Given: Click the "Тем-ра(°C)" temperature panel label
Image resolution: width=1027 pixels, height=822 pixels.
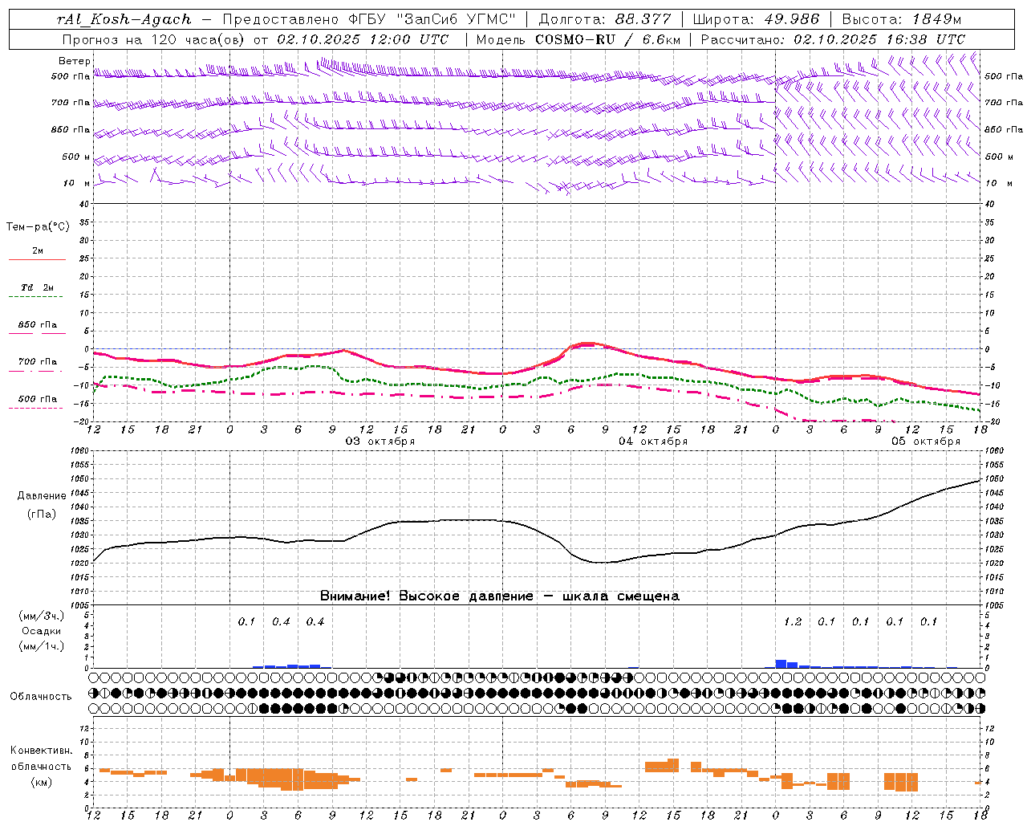Looking at the screenshot, I should click(x=38, y=227).
